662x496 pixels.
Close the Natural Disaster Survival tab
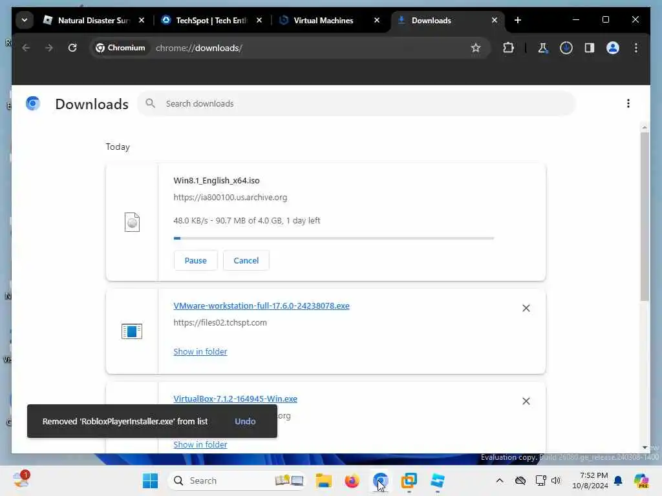(x=142, y=20)
